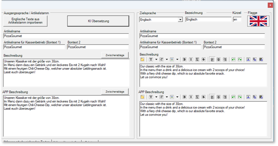This screenshot has width=278, height=146.
Task: Click Englische Texte aus Artikelstamm importieren button
Action: click(25, 21)
